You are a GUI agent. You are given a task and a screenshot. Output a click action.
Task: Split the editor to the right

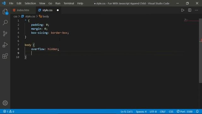click(190, 10)
